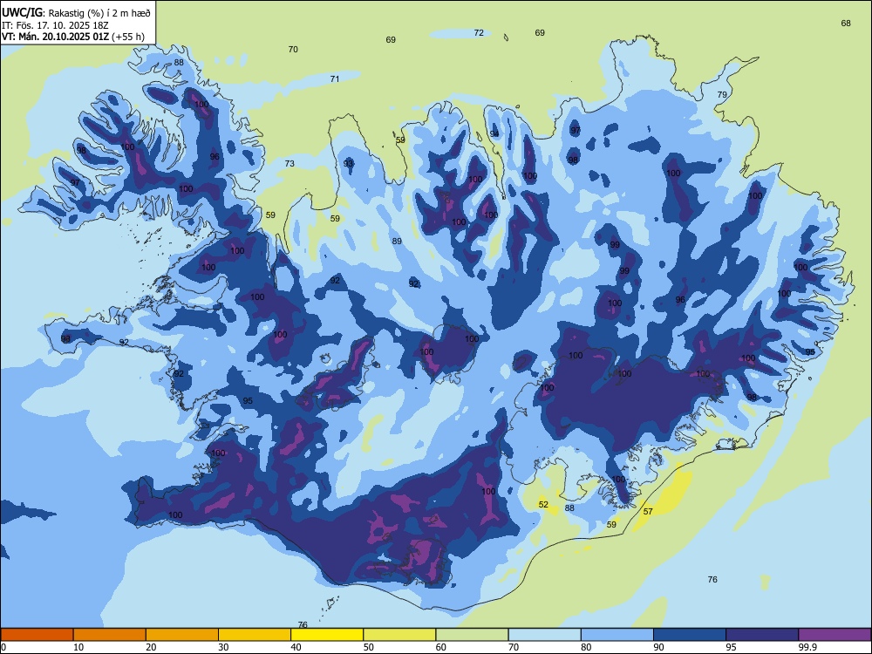The image size is (872, 654).
Task: Click the value '73' in the northwest bay
Action: 290,164
